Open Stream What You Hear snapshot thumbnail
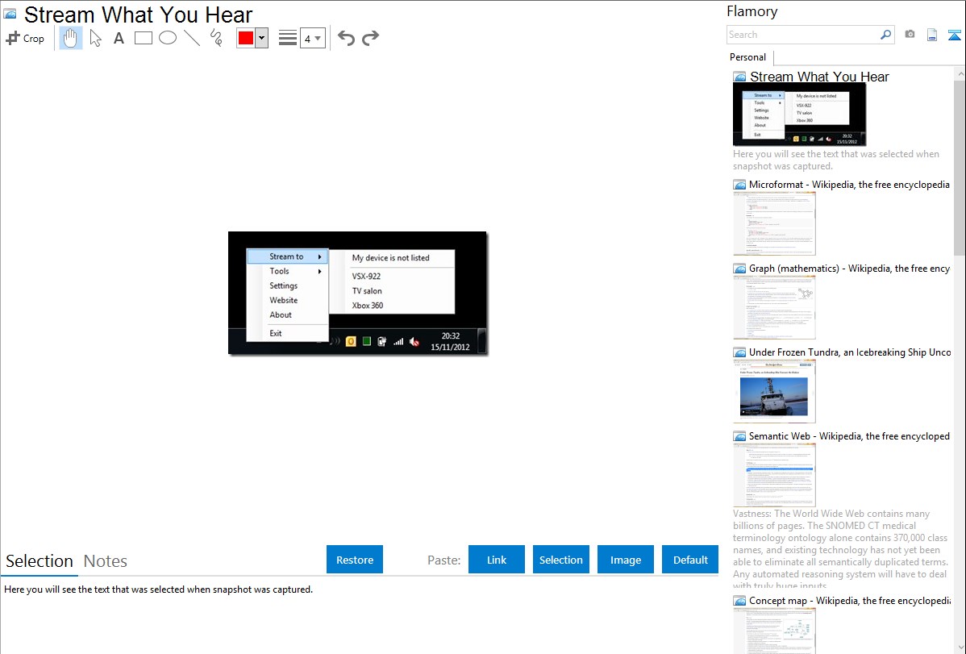 [x=800, y=114]
